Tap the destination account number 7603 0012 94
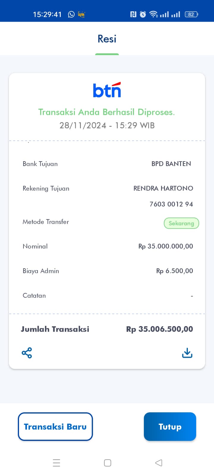 point(171,204)
